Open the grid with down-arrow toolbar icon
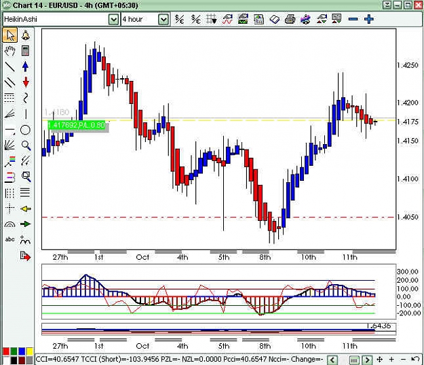Screen dimensions: 424x365 click(x=212, y=19)
